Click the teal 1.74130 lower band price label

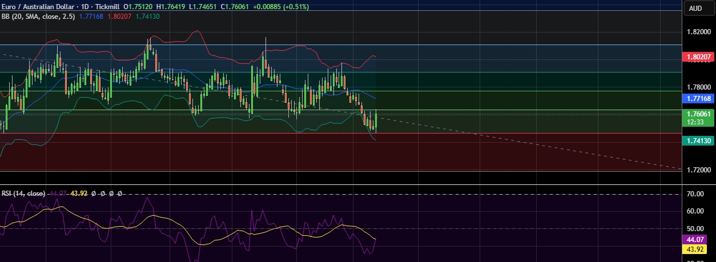[698, 140]
